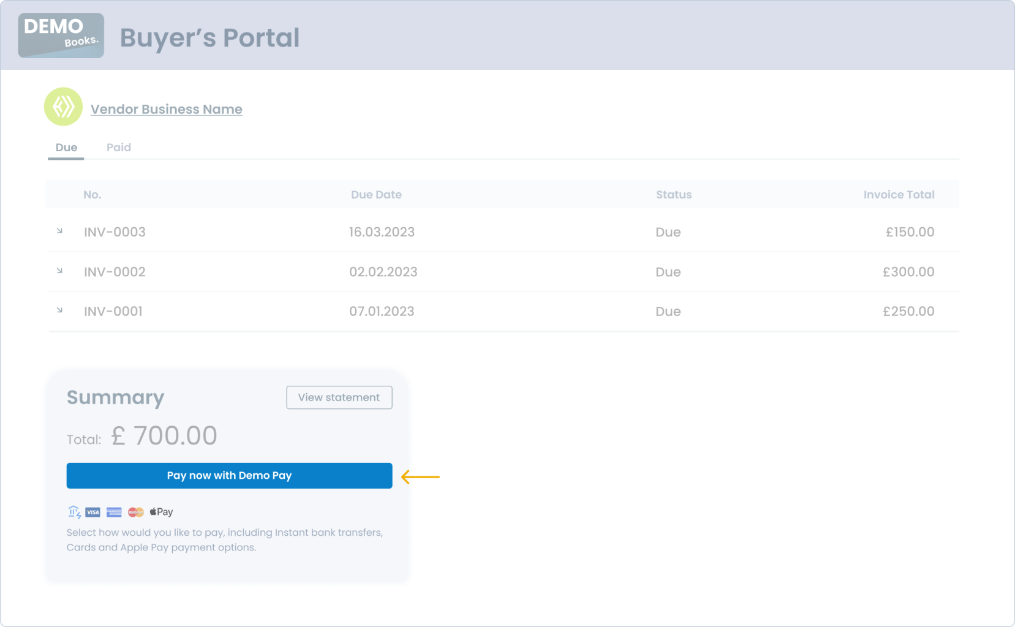Switch to the Paid tab
Screen dimensions: 1015x627
tap(119, 148)
